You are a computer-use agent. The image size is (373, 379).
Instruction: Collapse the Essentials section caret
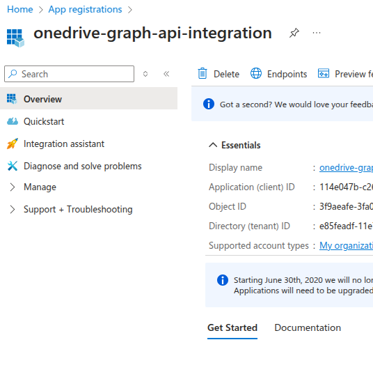pos(213,145)
